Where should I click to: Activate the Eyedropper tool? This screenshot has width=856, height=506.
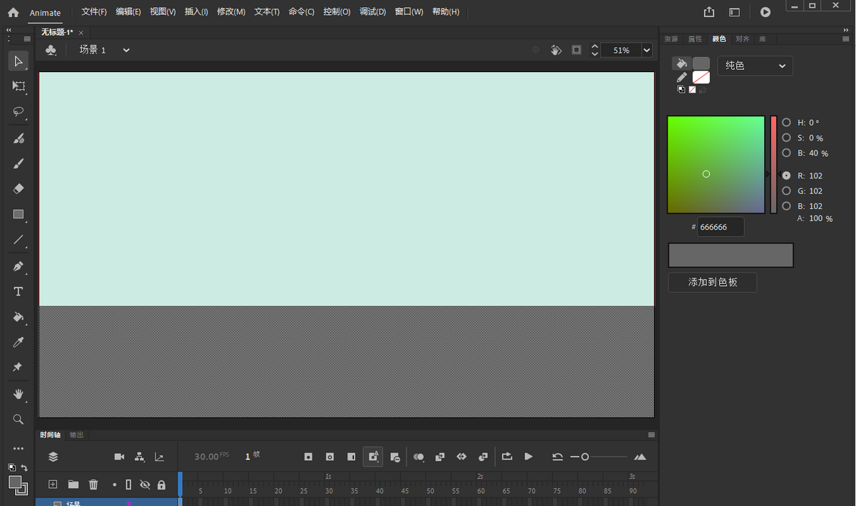[x=18, y=343]
